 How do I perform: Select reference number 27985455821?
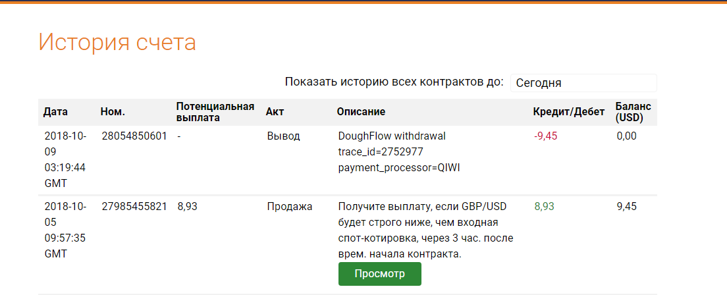click(134, 207)
